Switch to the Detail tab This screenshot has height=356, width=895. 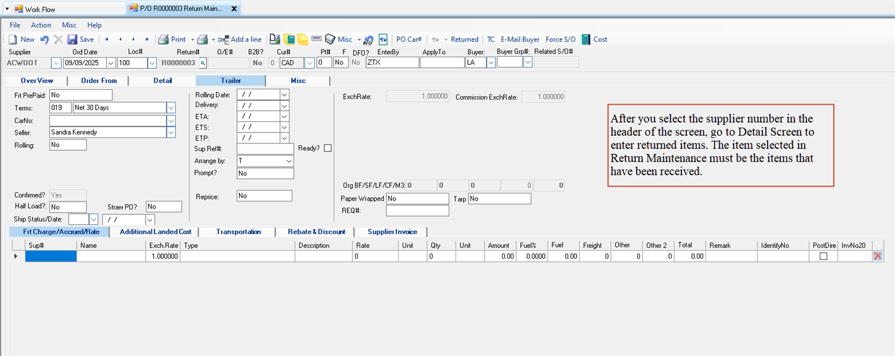click(162, 81)
